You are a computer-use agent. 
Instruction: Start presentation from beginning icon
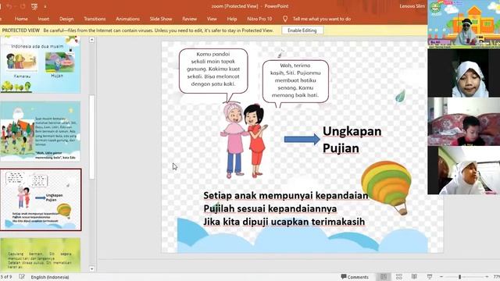(34, 6)
